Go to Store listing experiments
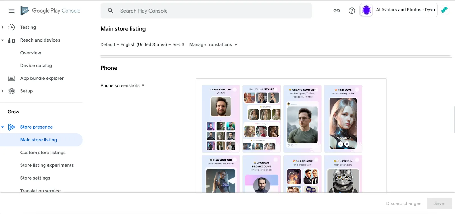This screenshot has height=214, width=455. [47, 165]
